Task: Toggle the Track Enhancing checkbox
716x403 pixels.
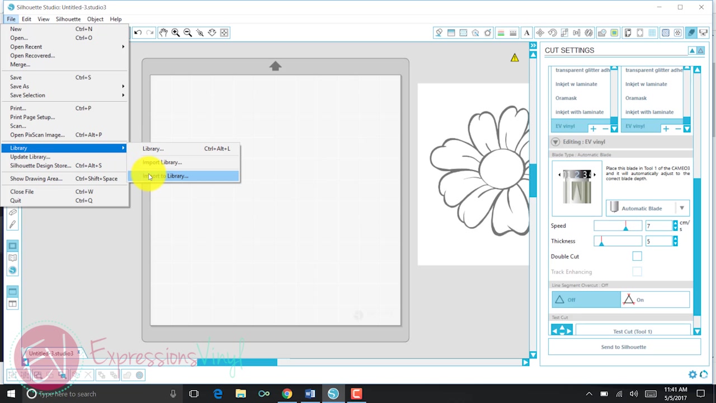Action: coord(637,271)
